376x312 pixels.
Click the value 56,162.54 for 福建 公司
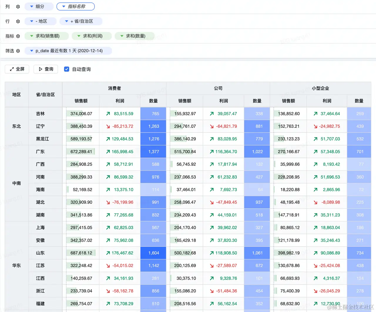(227, 303)
